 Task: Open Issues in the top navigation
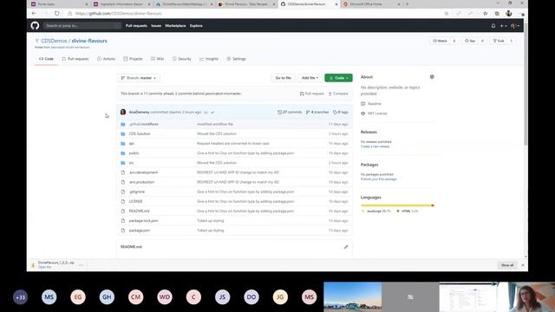tap(156, 26)
